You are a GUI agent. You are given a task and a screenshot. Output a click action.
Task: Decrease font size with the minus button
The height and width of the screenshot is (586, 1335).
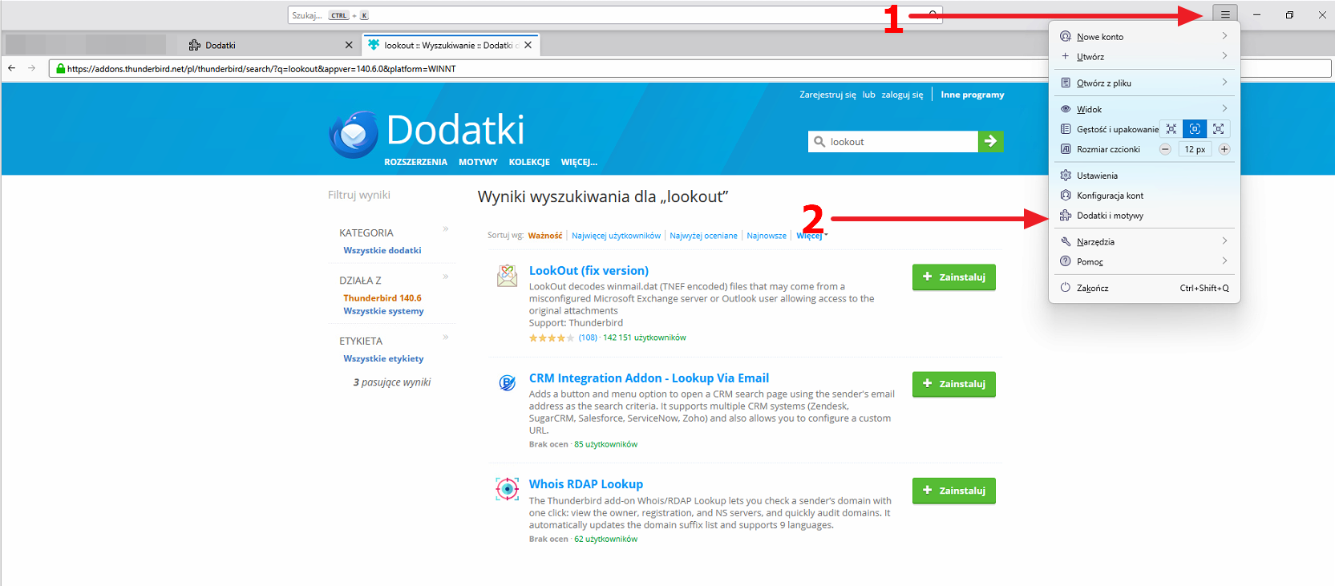click(x=1166, y=149)
